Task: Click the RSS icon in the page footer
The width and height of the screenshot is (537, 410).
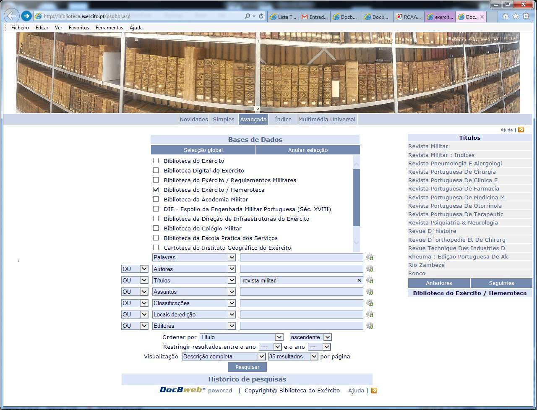Action: 374,391
